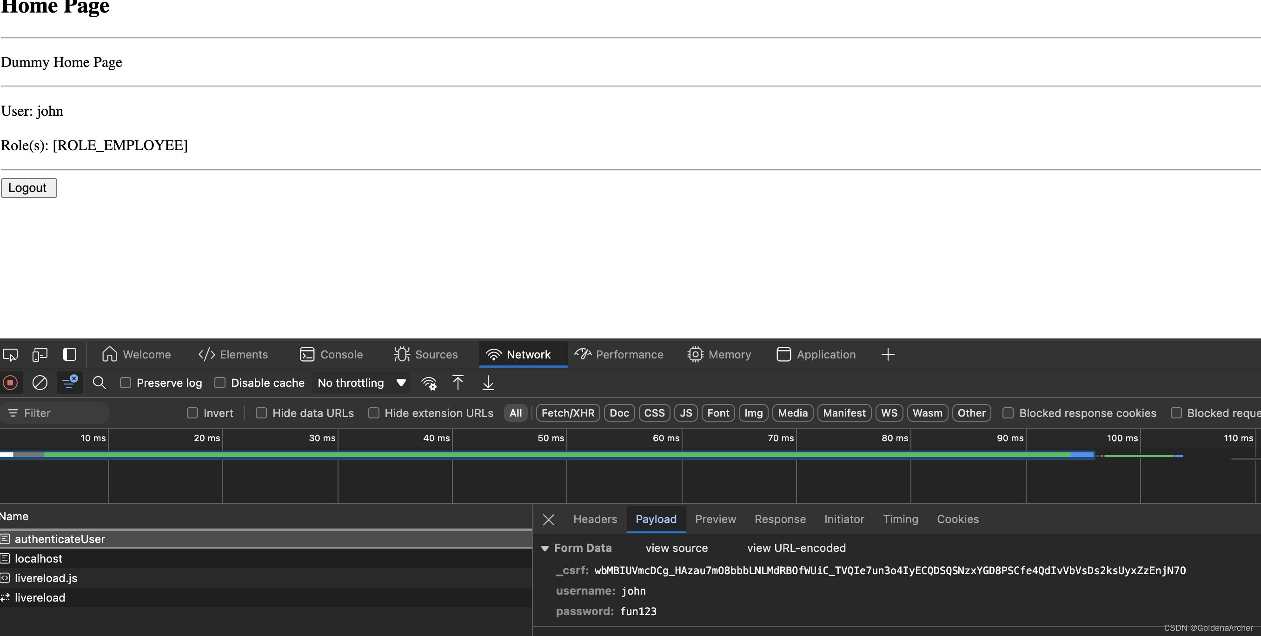The width and height of the screenshot is (1261, 636).
Task: Open the Headers tab of the request
Action: coord(595,519)
